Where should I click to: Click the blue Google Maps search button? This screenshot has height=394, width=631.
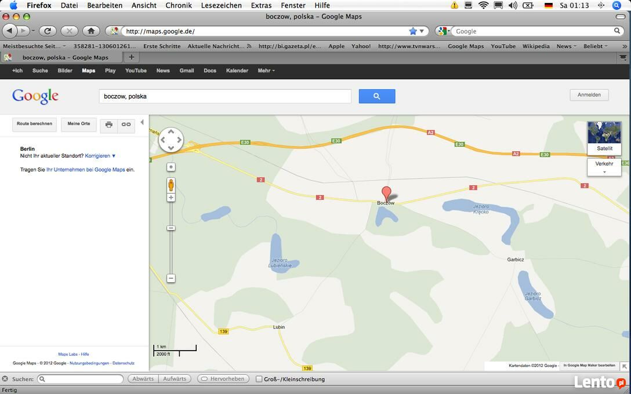pyautogui.click(x=376, y=96)
